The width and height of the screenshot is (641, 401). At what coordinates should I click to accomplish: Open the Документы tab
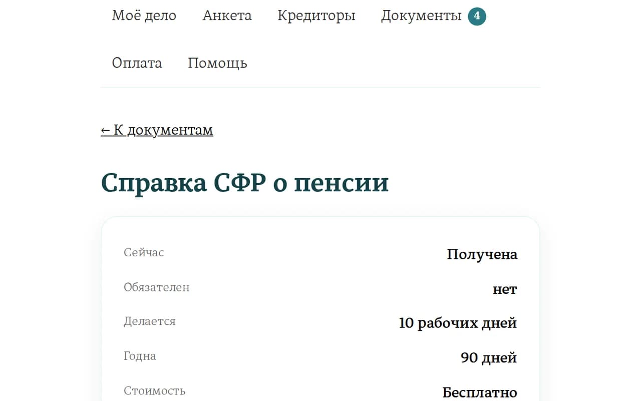(x=421, y=16)
